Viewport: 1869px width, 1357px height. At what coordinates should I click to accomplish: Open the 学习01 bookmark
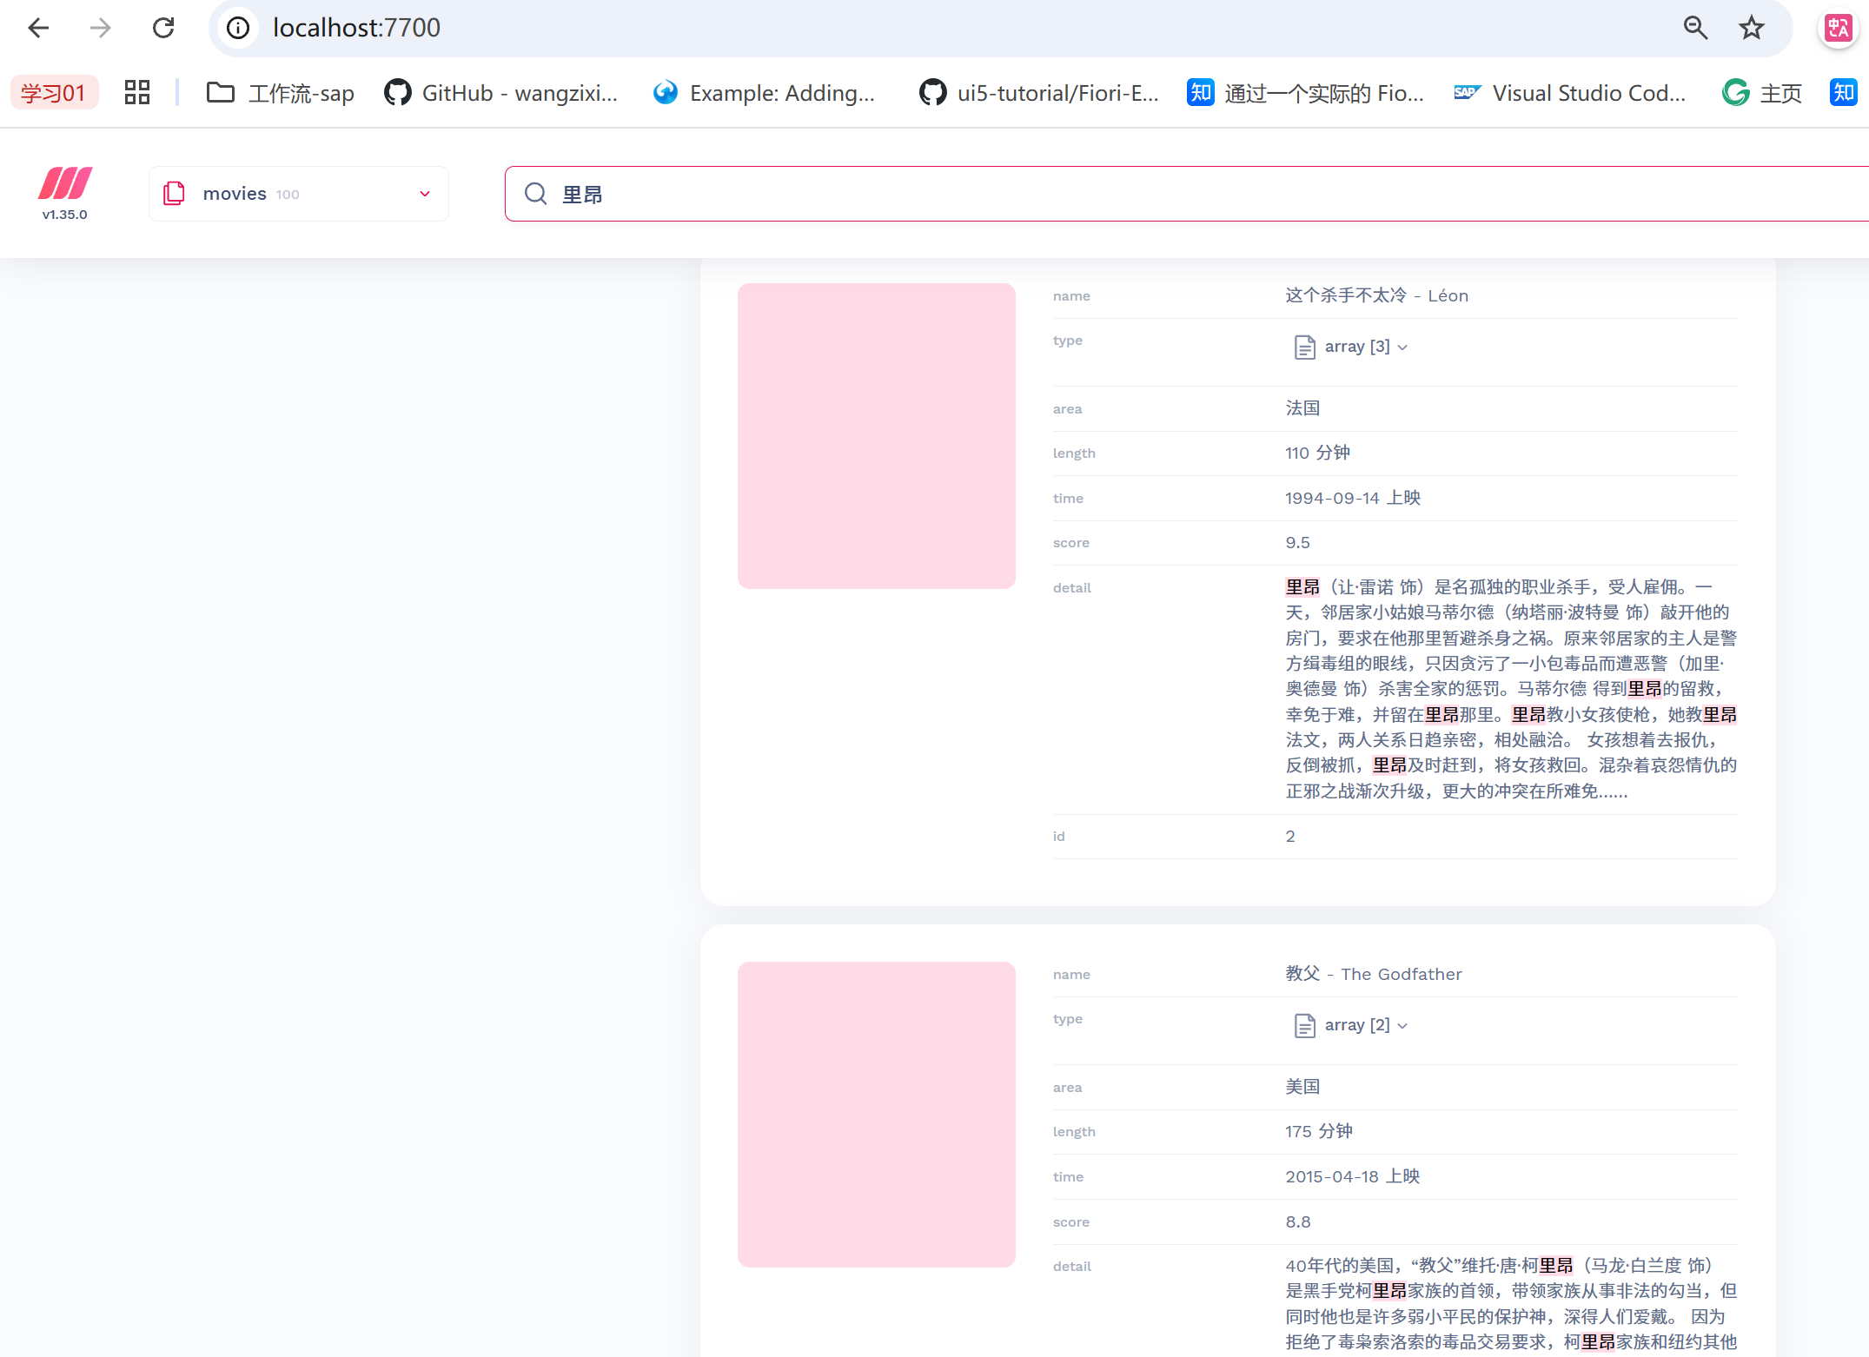pyautogui.click(x=54, y=92)
